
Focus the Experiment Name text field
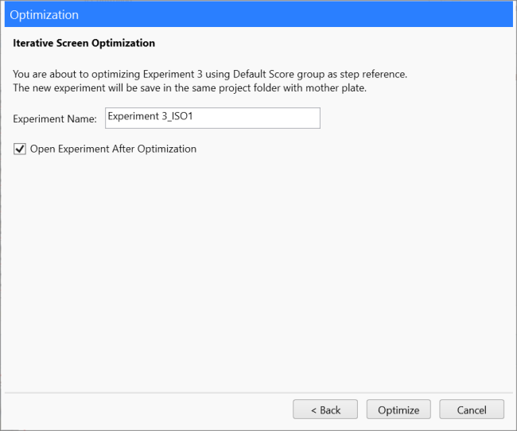(x=212, y=118)
